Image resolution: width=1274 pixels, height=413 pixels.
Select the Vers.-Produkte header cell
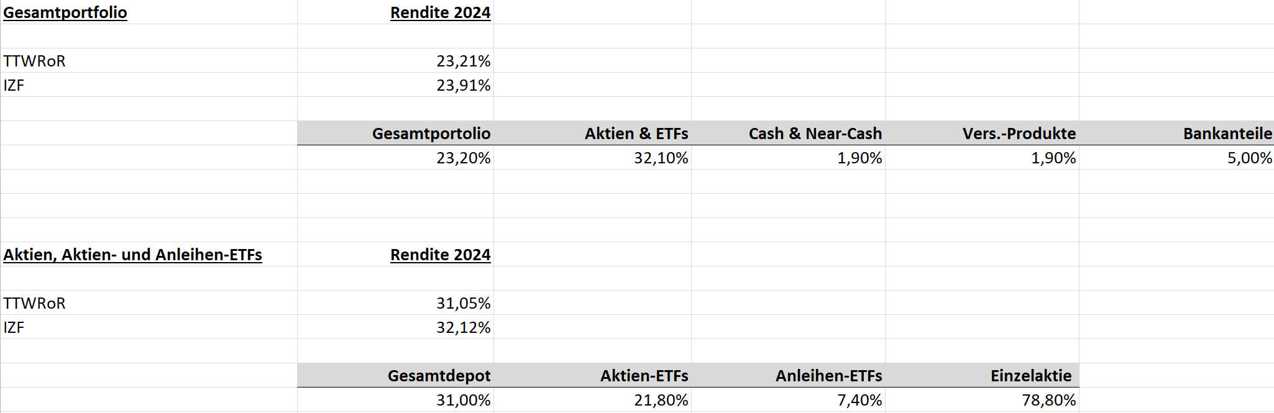(x=982, y=134)
